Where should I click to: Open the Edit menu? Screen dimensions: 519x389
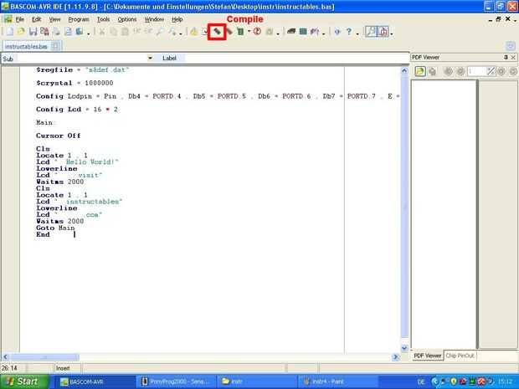pyautogui.click(x=36, y=19)
